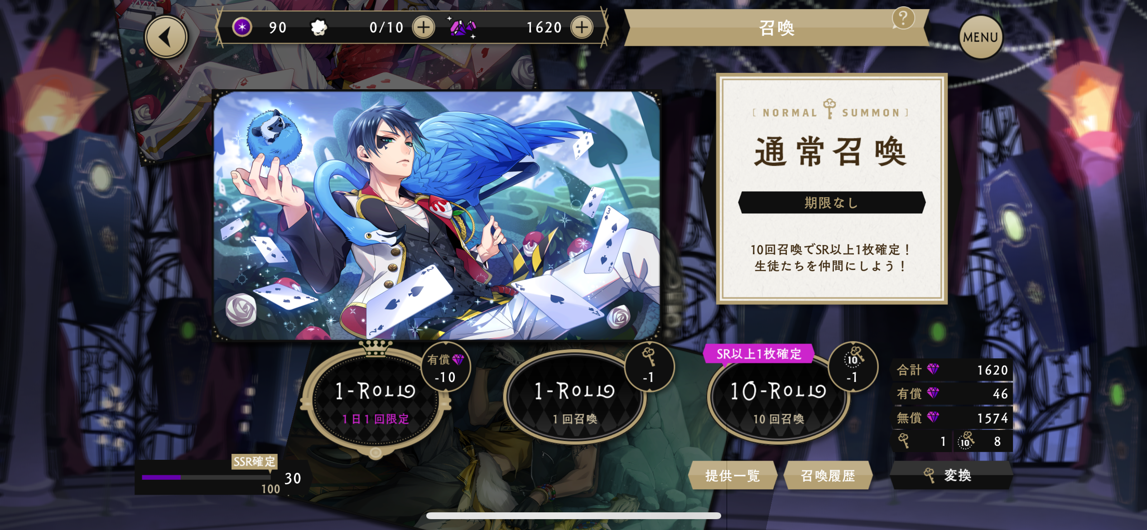Tap the 召喚 title tab header
The width and height of the screenshot is (1147, 530).
pos(776,28)
